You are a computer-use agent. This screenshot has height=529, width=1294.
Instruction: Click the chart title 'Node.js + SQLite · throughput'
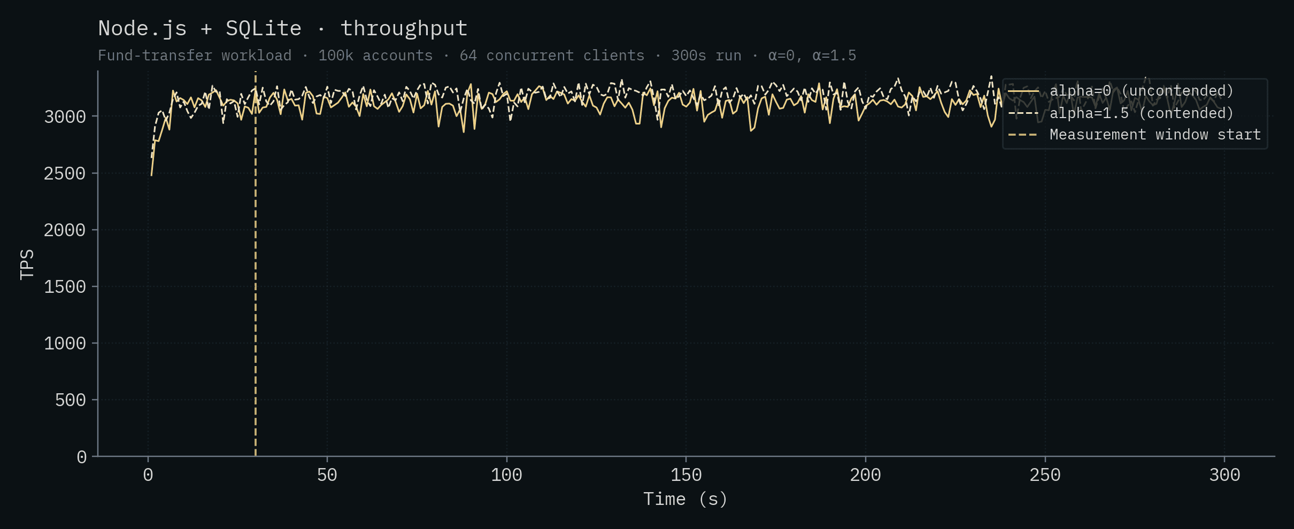click(x=283, y=28)
